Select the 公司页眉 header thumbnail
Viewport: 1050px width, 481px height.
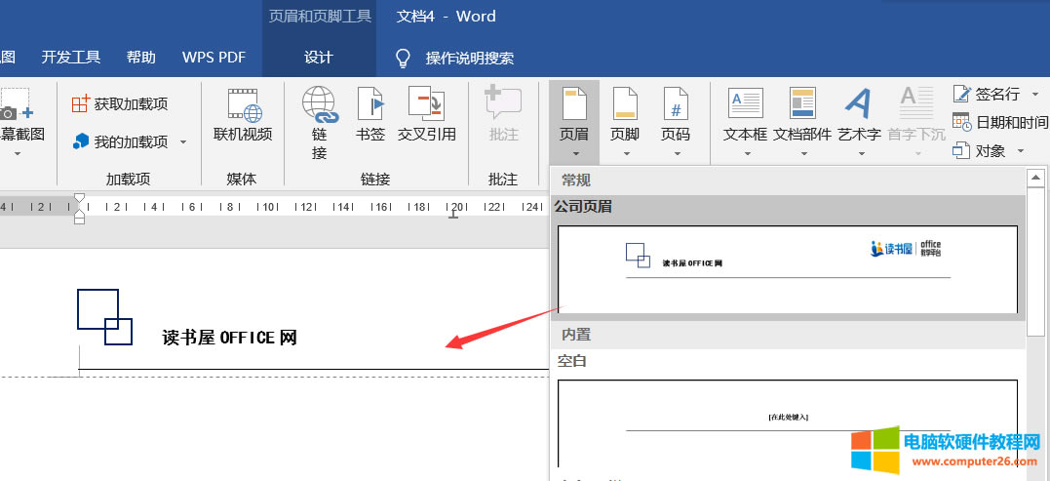(x=787, y=268)
